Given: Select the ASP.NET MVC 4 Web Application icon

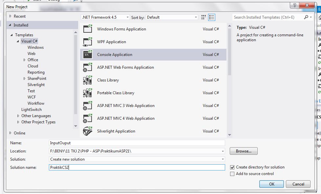Looking at the screenshot, I should pos(88,118).
